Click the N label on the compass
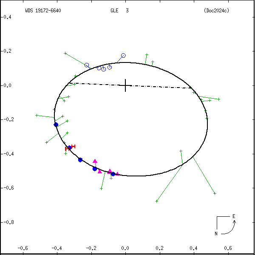 215,233
